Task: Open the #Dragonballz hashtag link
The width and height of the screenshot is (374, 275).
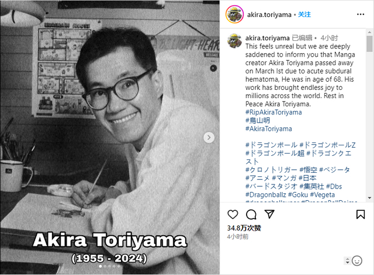Action: coord(266,194)
